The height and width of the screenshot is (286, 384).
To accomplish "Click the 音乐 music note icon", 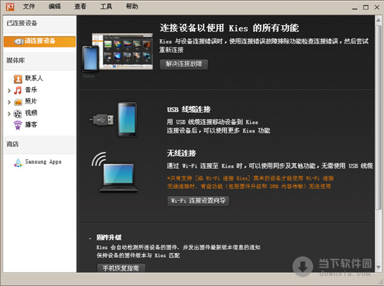I will tap(18, 90).
